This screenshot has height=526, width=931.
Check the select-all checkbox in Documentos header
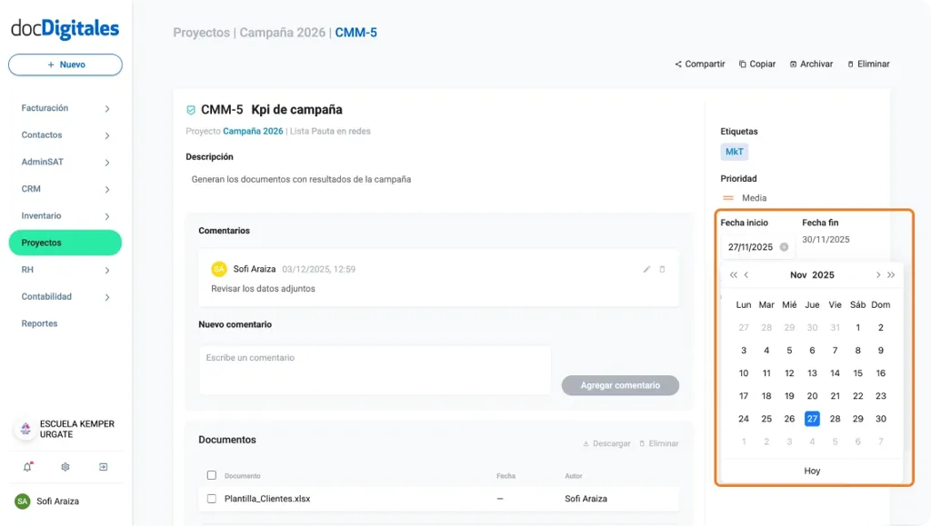click(x=210, y=475)
